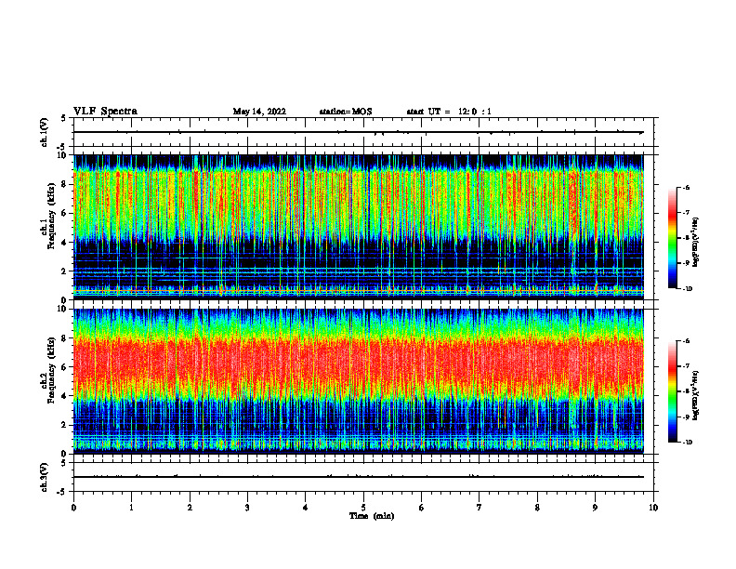Click the time axis tick label "9"
This screenshot has height=569, width=736.
point(595,508)
